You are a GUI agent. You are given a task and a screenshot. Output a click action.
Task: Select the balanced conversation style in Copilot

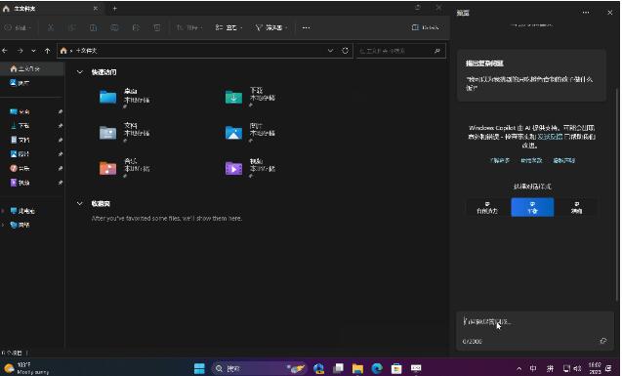pos(532,207)
